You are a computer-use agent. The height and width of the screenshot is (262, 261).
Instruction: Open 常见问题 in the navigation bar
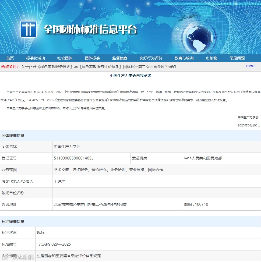237,58
